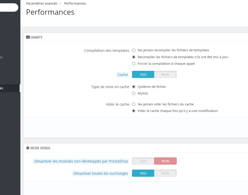Select 'Forcer la compilation à chaque appel'
This screenshot has height=195, width=248.
[134, 64]
